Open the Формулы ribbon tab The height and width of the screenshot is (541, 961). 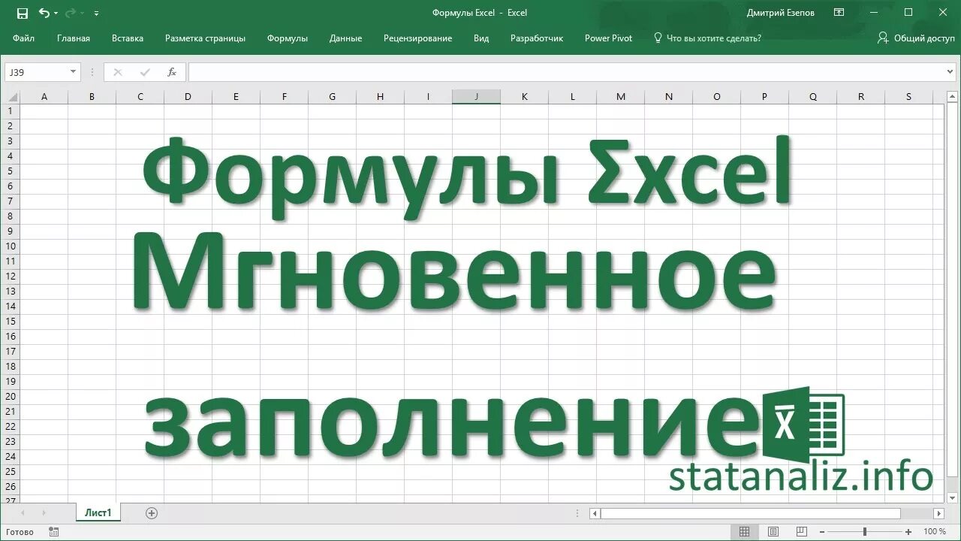coord(288,38)
